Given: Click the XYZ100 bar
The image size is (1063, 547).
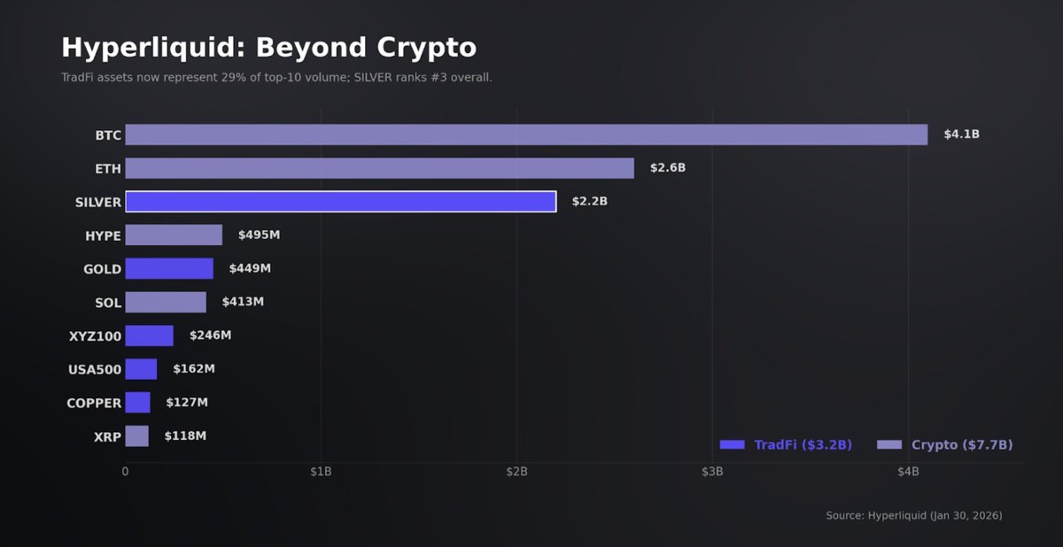Looking at the screenshot, I should [x=149, y=335].
